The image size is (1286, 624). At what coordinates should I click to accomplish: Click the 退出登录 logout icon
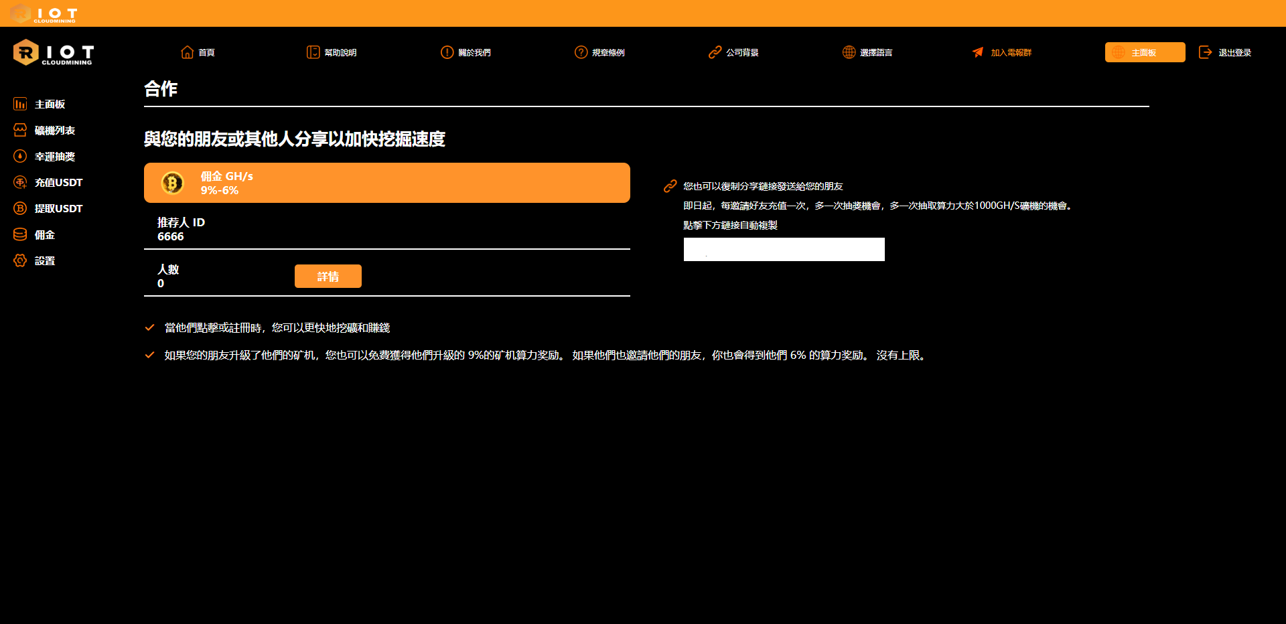click(1205, 52)
